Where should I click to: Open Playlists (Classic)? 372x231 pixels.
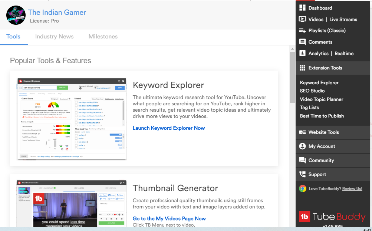[327, 31]
